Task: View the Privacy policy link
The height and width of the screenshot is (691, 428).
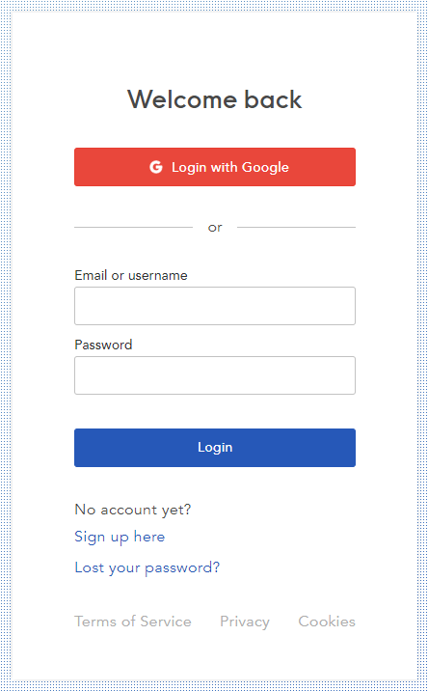Action: [245, 622]
